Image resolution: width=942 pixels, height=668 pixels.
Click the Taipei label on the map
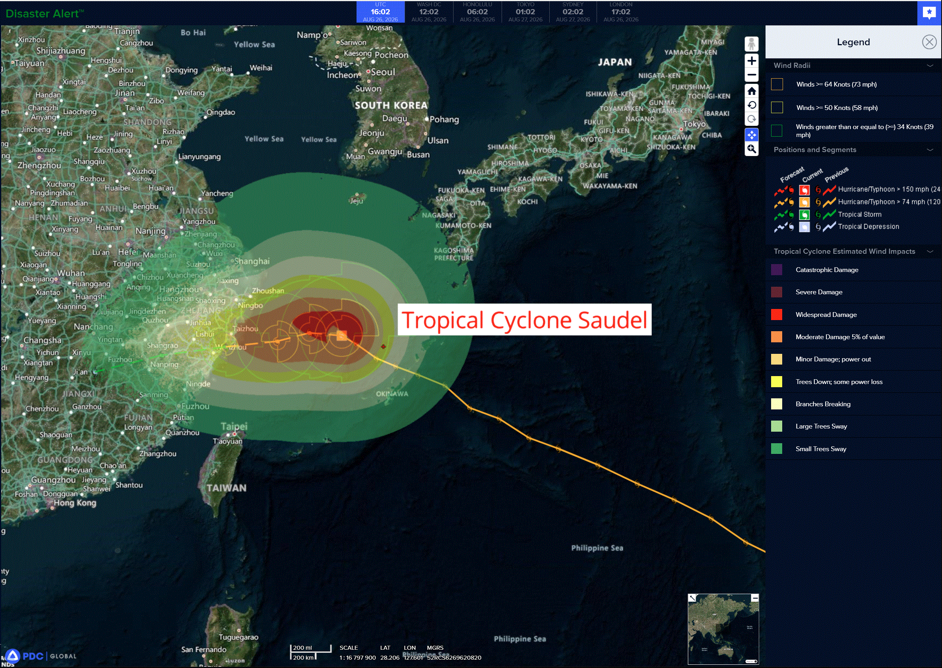click(234, 426)
